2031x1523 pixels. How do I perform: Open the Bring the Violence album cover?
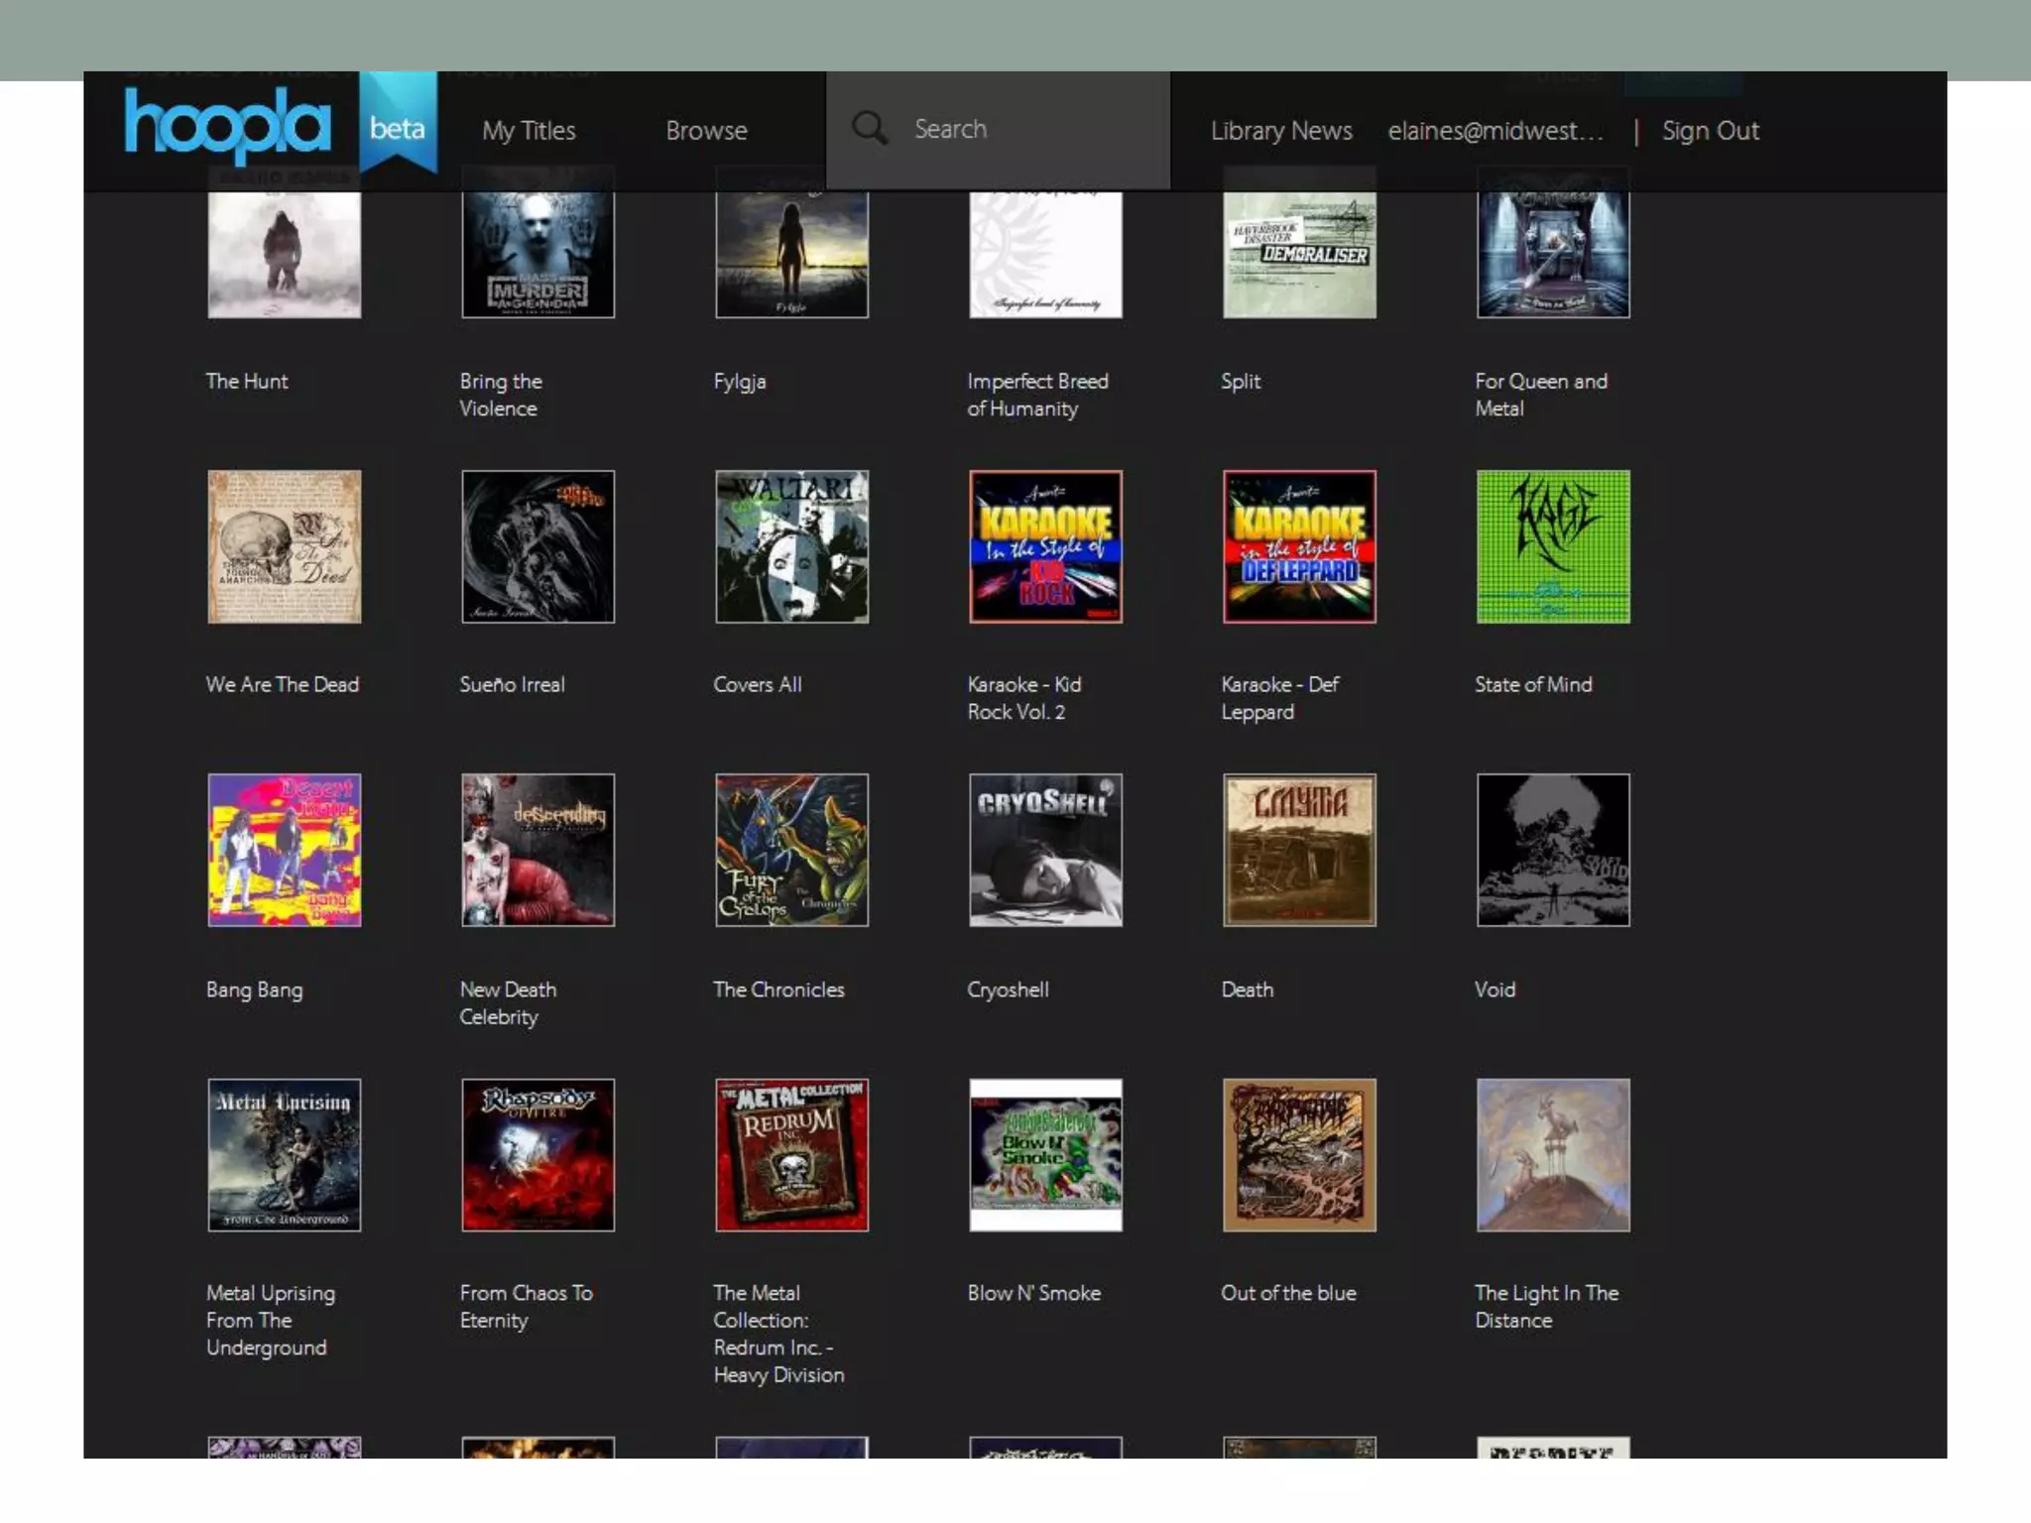[x=538, y=253]
